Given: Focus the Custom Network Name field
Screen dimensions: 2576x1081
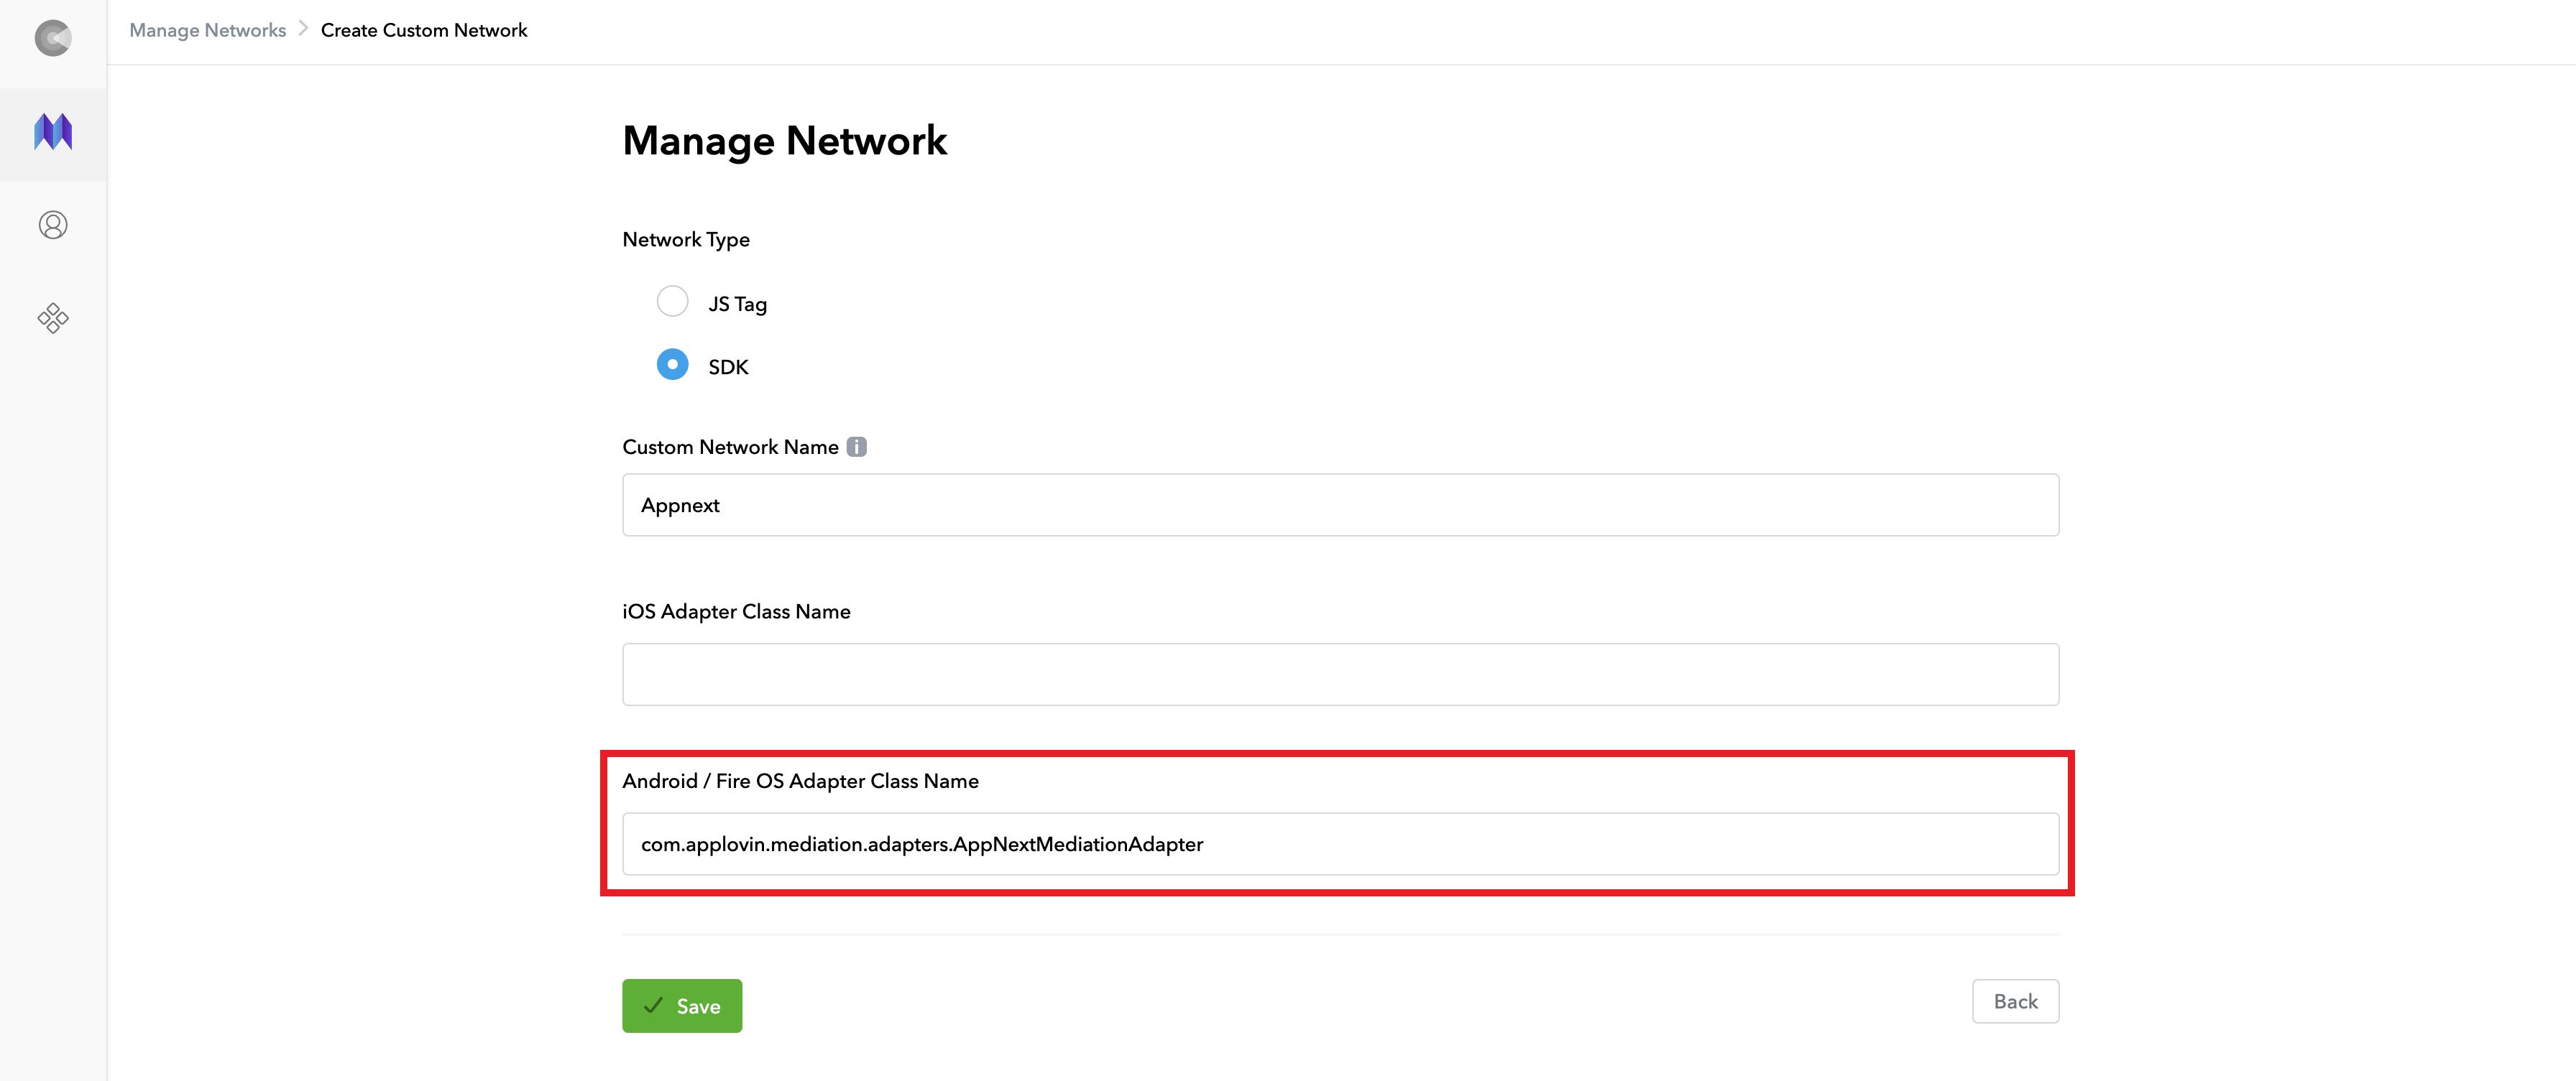Looking at the screenshot, I should pyautogui.click(x=1340, y=506).
